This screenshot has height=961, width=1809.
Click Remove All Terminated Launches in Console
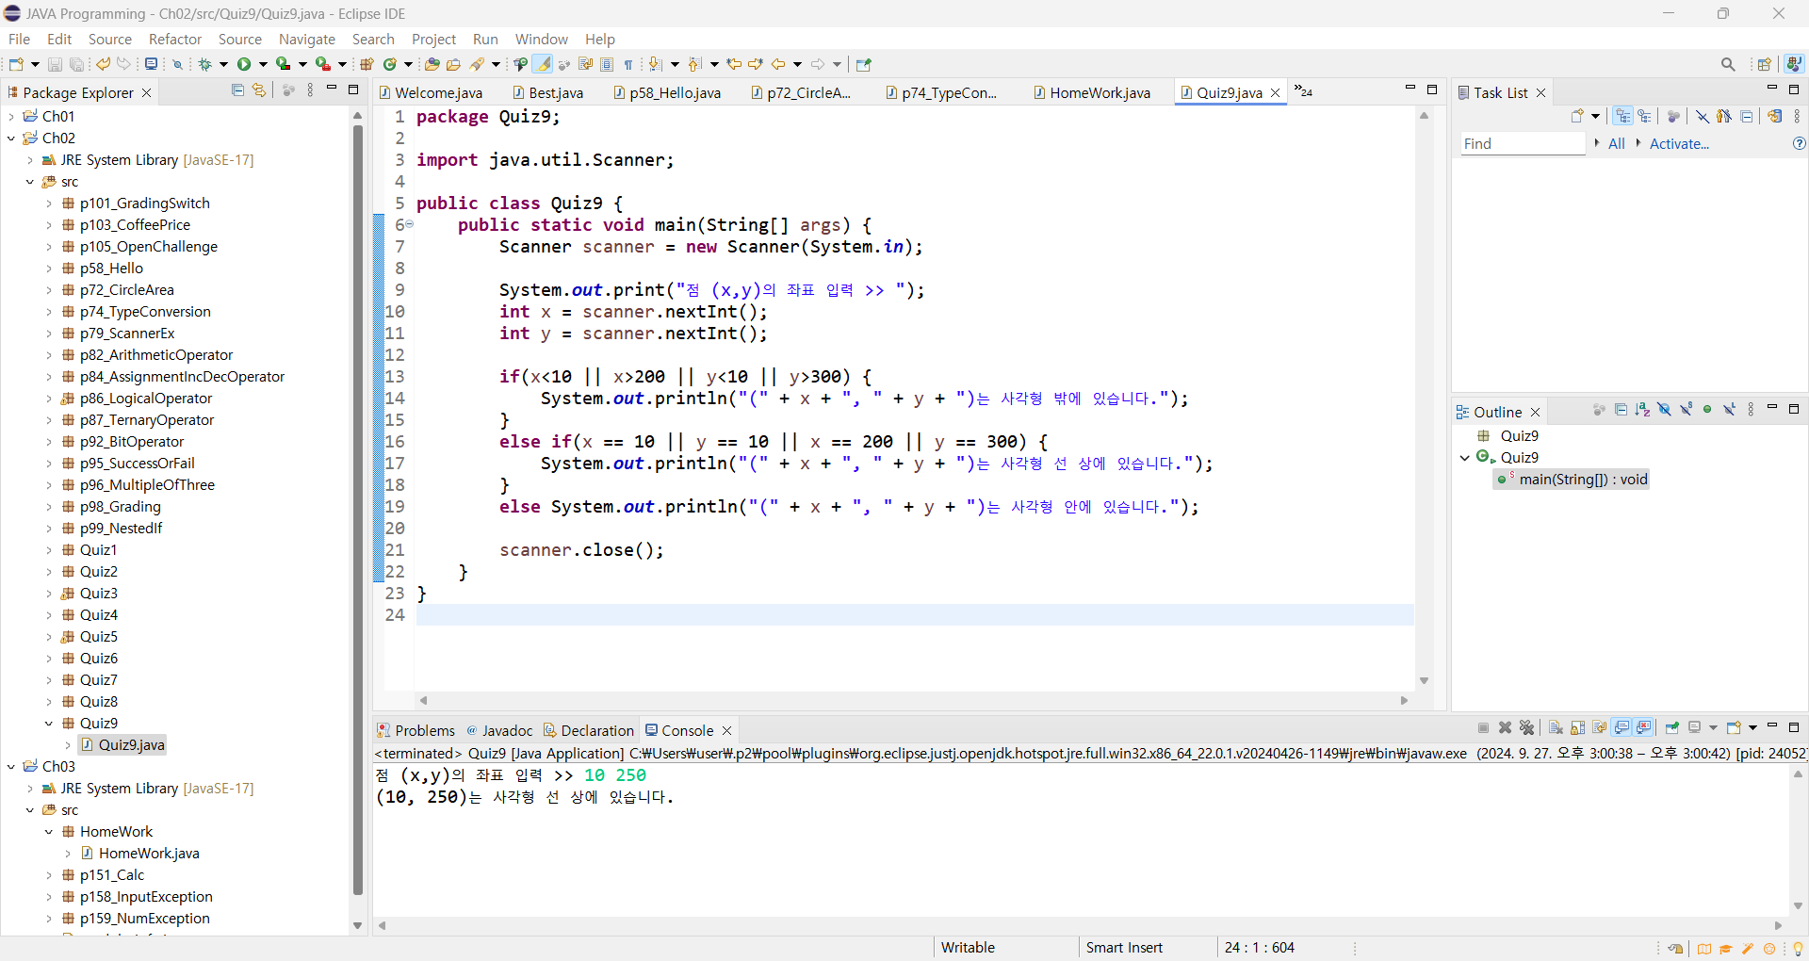pyautogui.click(x=1527, y=727)
